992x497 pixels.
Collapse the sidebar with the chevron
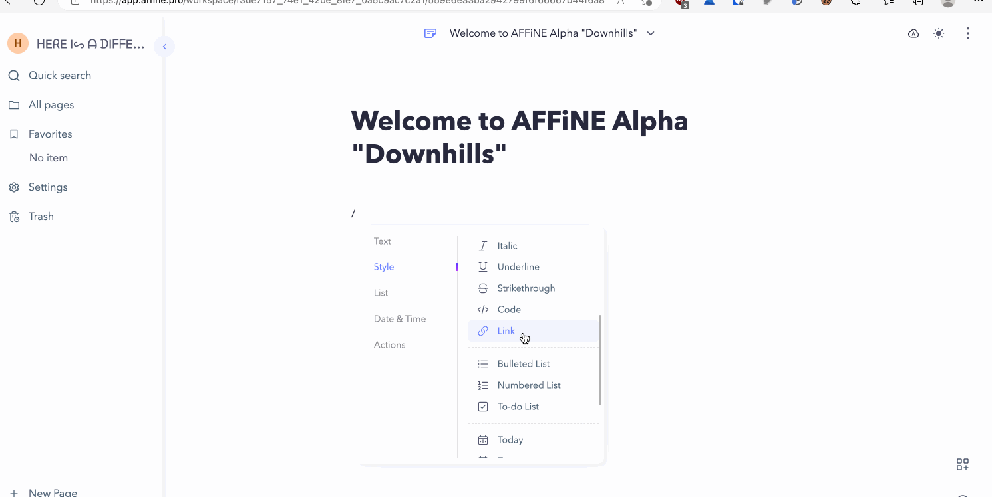click(164, 46)
